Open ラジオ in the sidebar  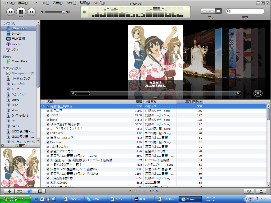coord(19,49)
